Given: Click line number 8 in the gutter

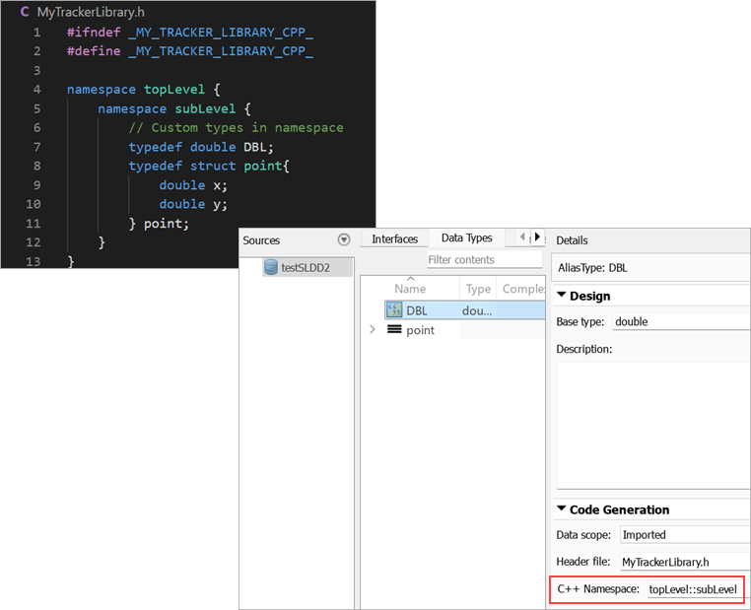Looking at the screenshot, I should [36, 167].
